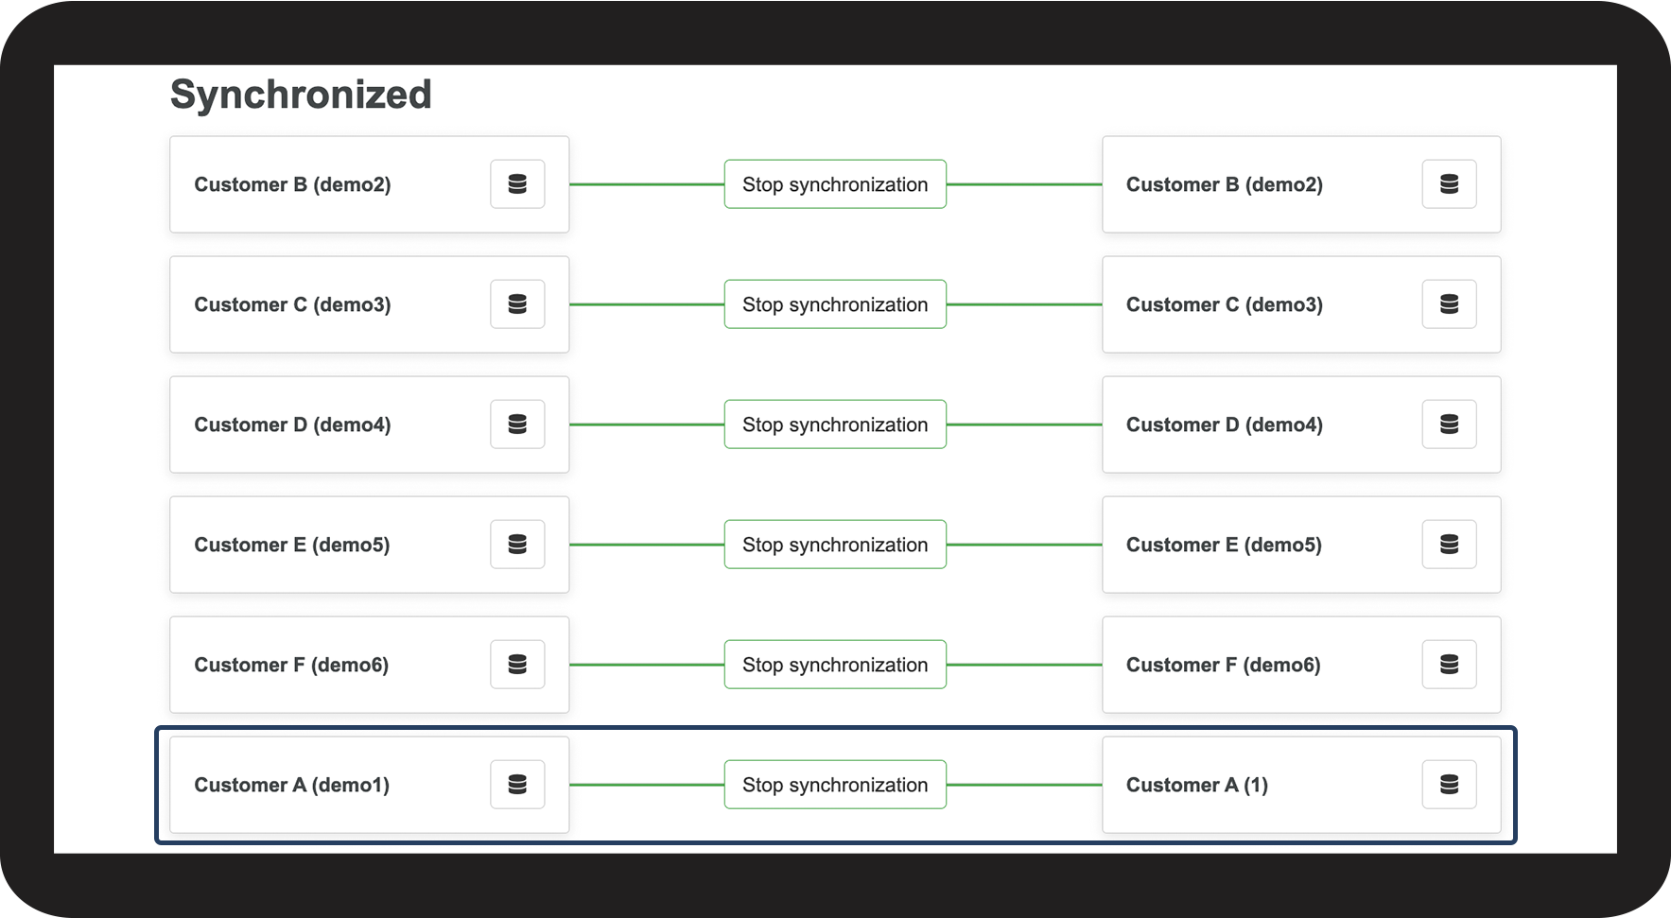Stop synchronization for Customer F
This screenshot has height=918, width=1671.
click(x=835, y=665)
